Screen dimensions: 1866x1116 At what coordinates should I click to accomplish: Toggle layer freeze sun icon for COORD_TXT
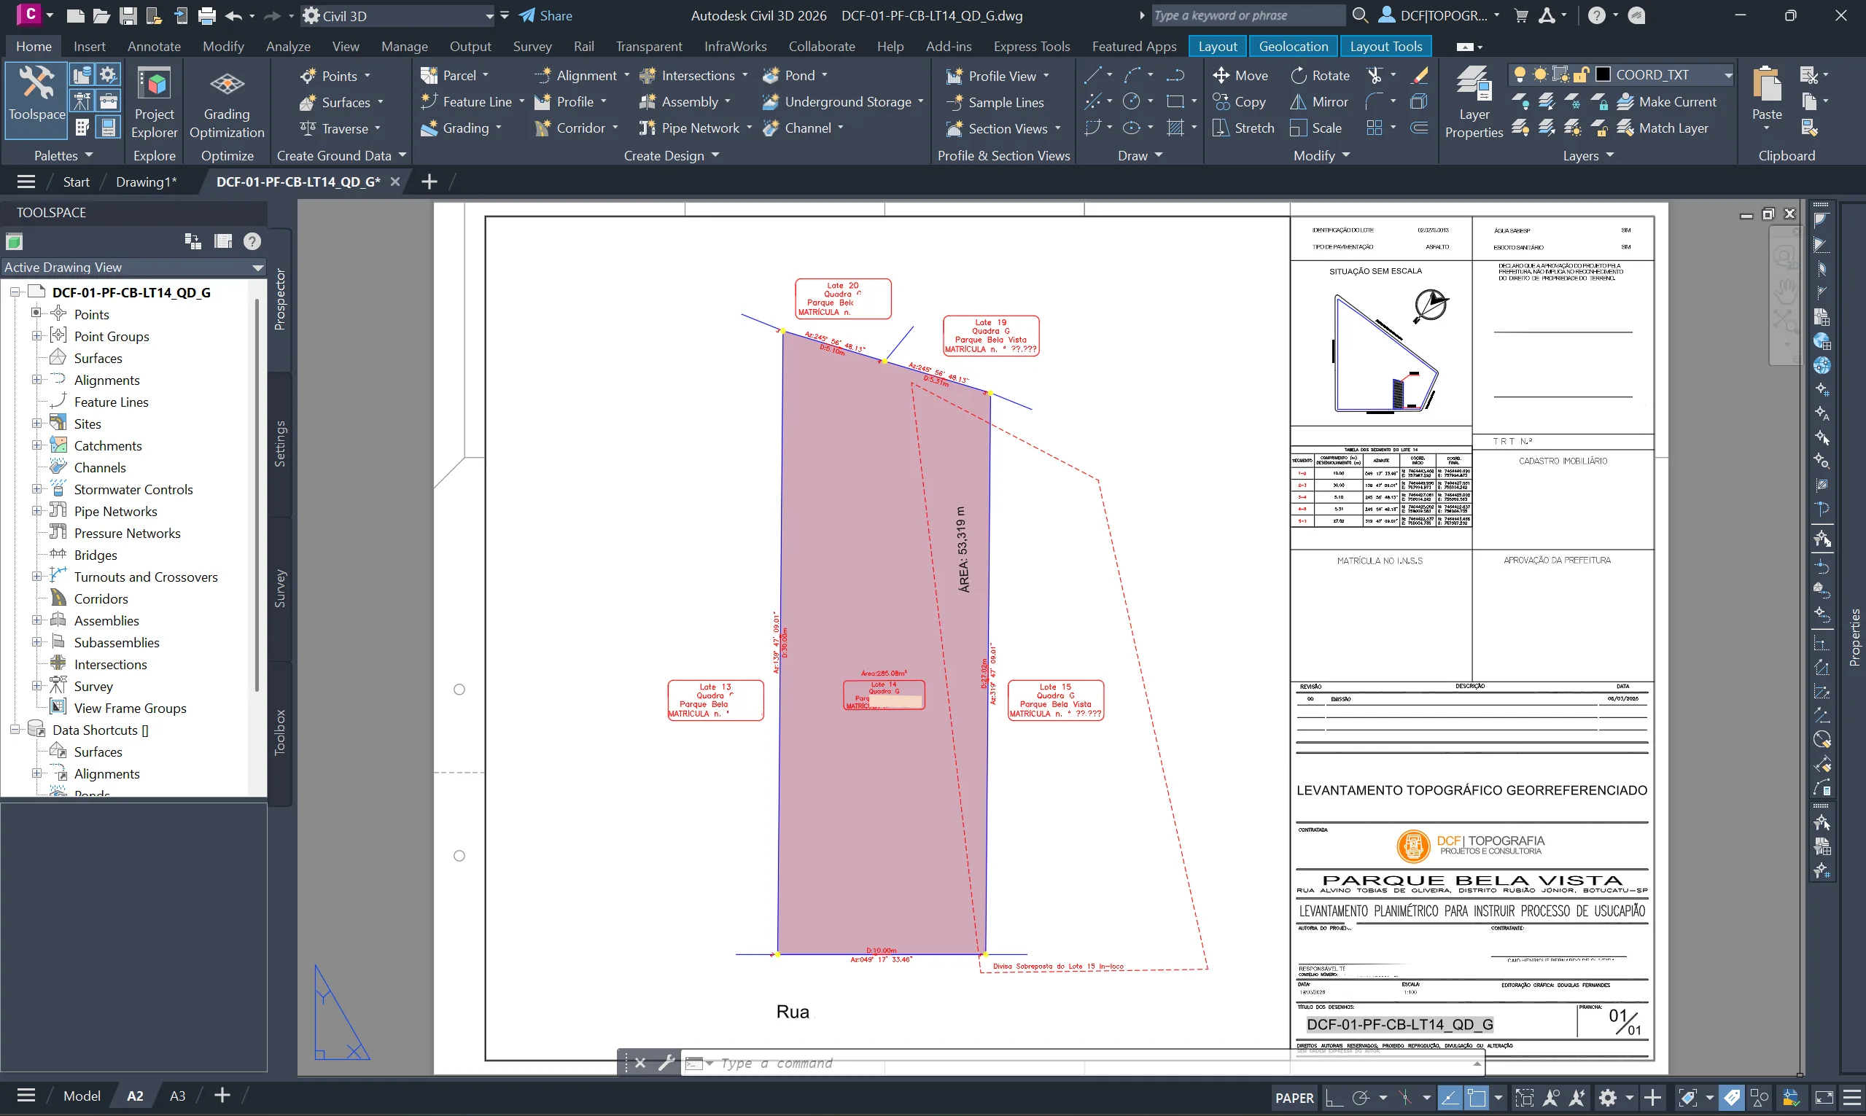[1539, 74]
